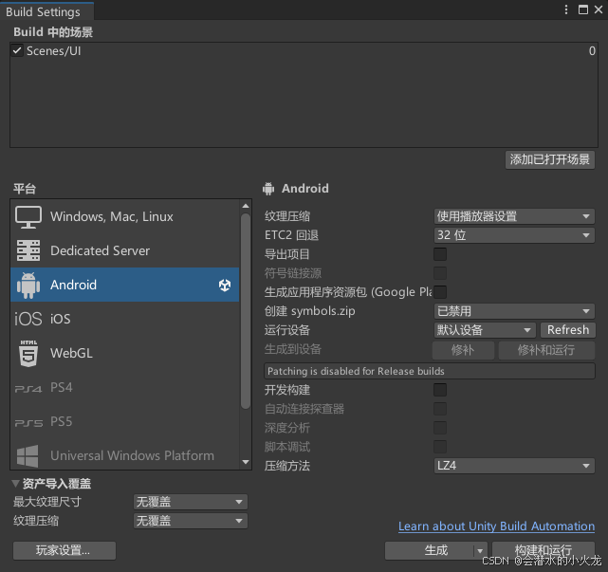
Task: Open the 创建 symbols.zip dropdown
Action: [x=514, y=311]
